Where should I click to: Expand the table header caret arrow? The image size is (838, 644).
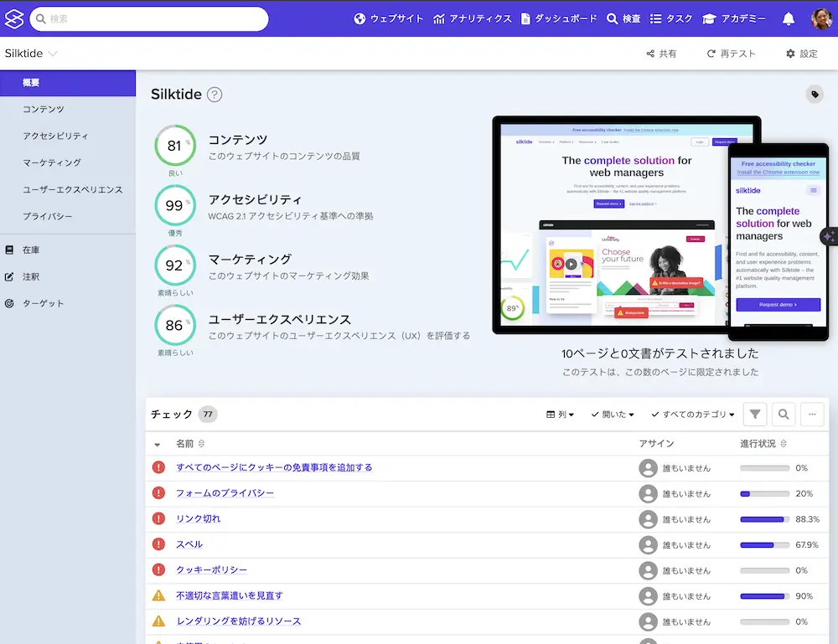[x=158, y=445]
